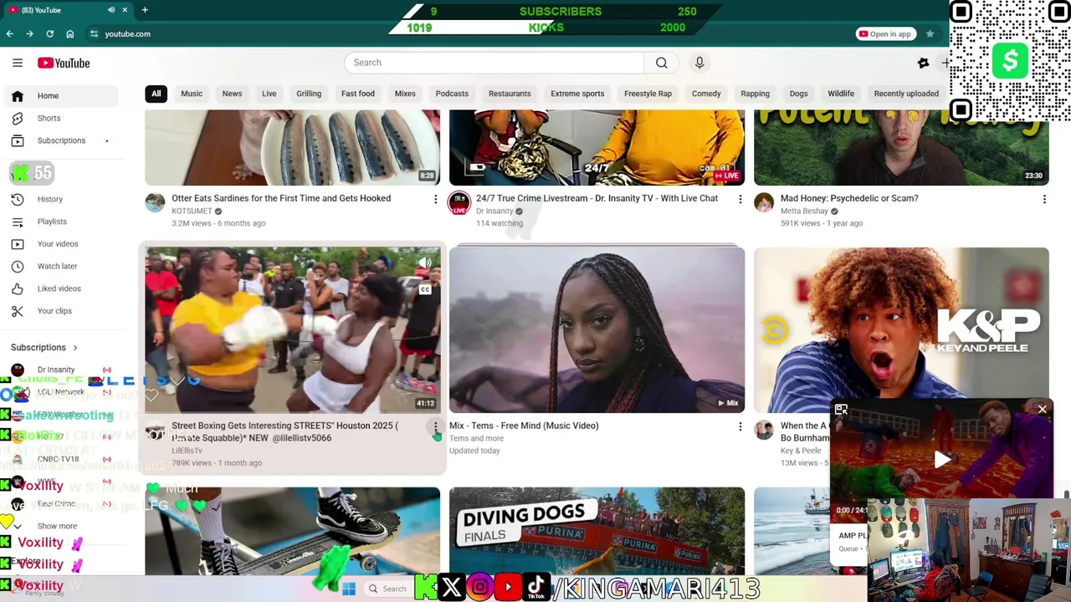The height and width of the screenshot is (602, 1071).
Task: Open the Tems Free Mind video thumbnail
Action: click(597, 329)
